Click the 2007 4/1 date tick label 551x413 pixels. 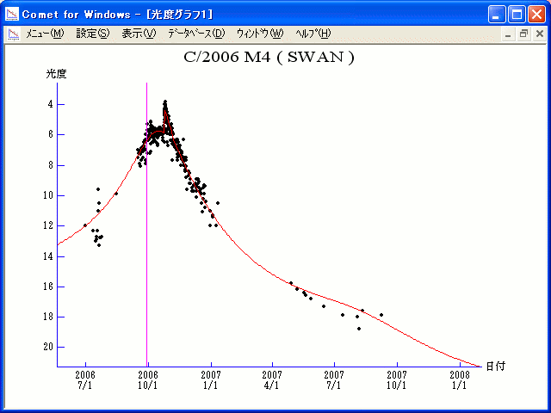[x=272, y=379]
